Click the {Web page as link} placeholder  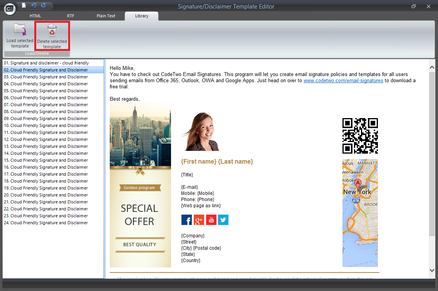pyautogui.click(x=201, y=206)
